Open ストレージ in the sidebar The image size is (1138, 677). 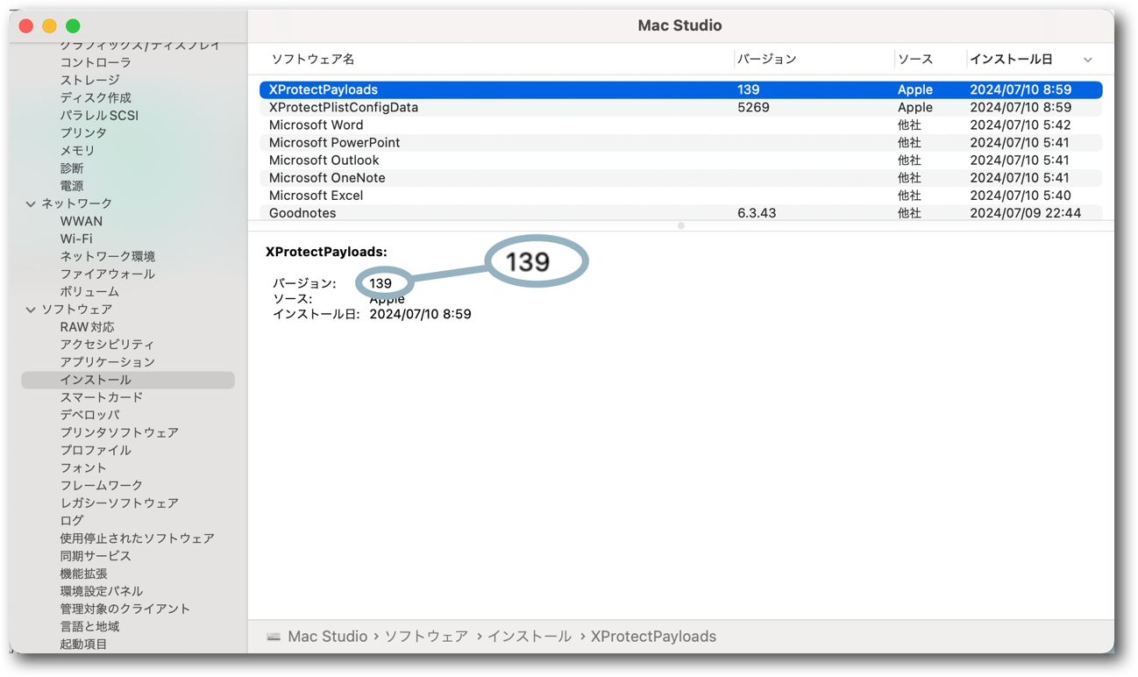[x=89, y=80]
